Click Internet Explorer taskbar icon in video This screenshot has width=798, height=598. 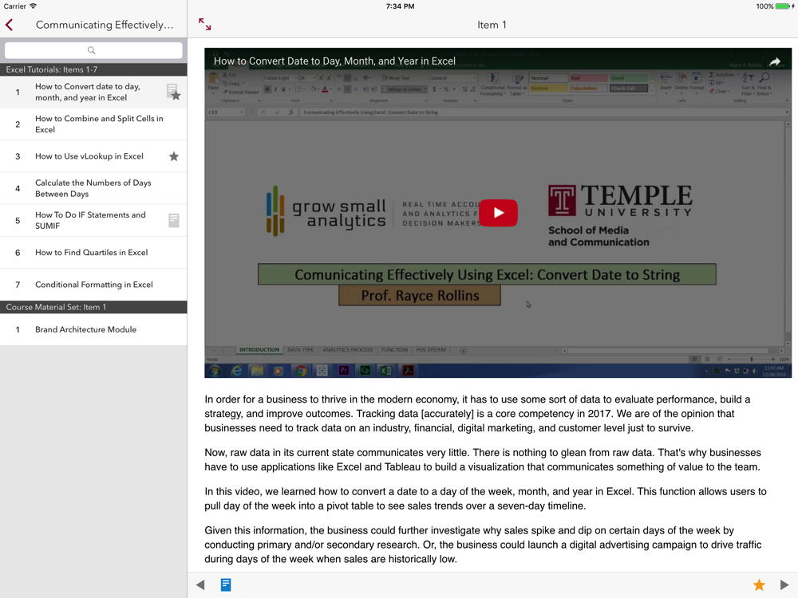point(236,371)
